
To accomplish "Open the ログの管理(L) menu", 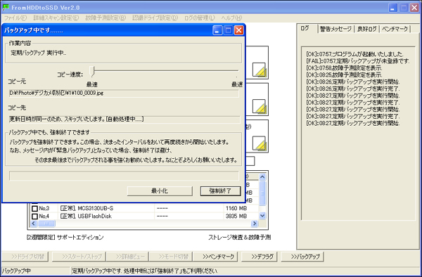I will coord(200,18).
